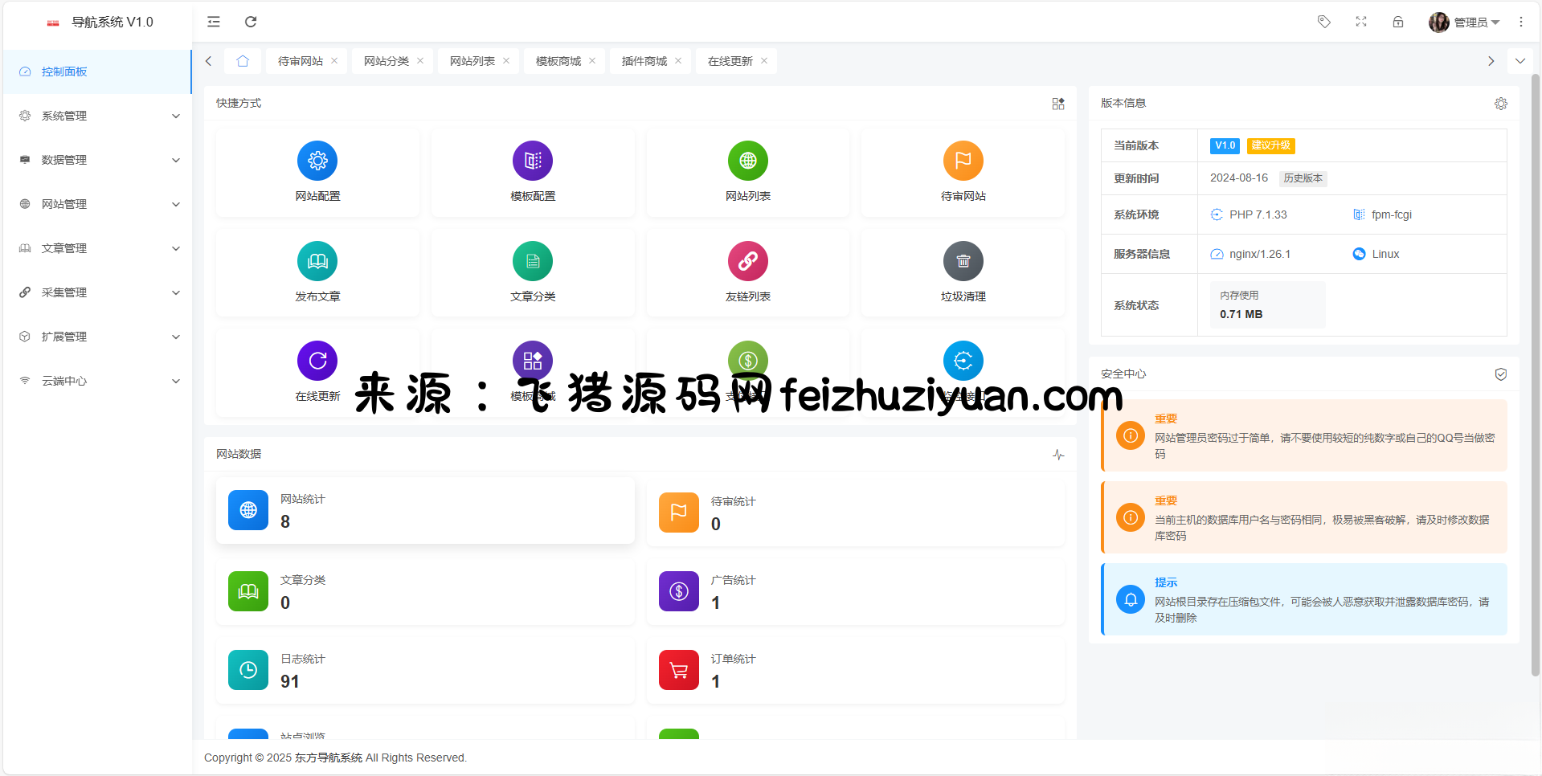Image resolution: width=1542 pixels, height=776 pixels.
Task: Expand the 系统管理 sidebar menu
Action: click(97, 116)
